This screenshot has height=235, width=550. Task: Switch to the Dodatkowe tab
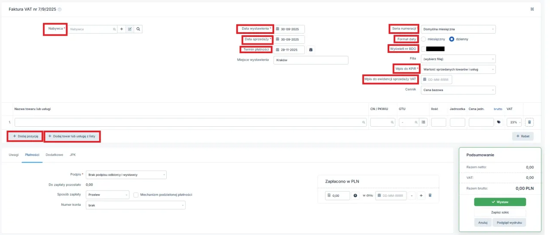pos(55,155)
